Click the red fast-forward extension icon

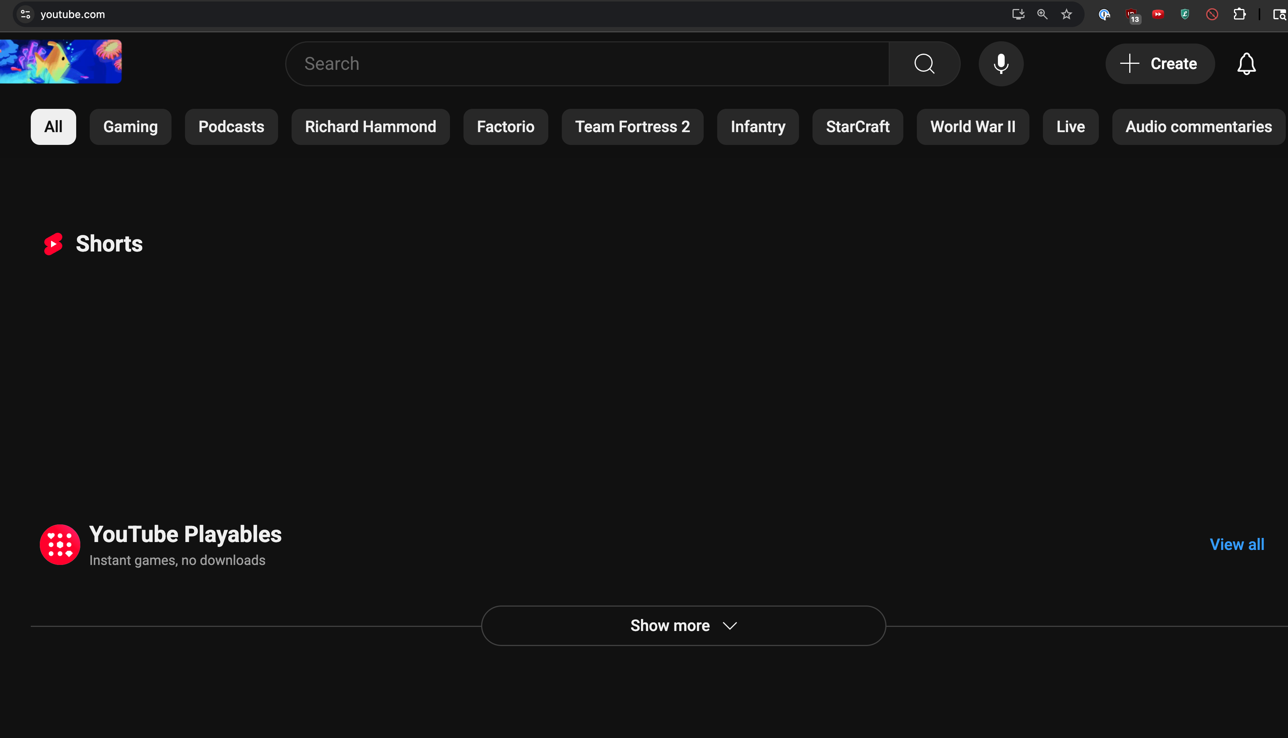[1158, 15]
